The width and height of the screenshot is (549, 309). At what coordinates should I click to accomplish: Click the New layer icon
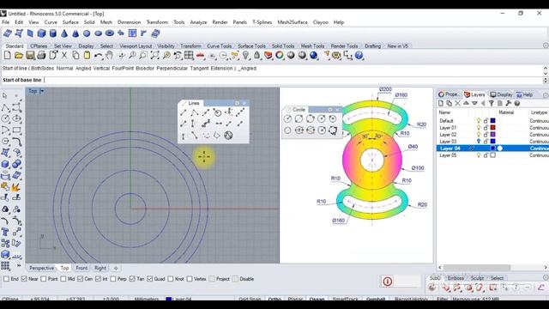pos(441,103)
